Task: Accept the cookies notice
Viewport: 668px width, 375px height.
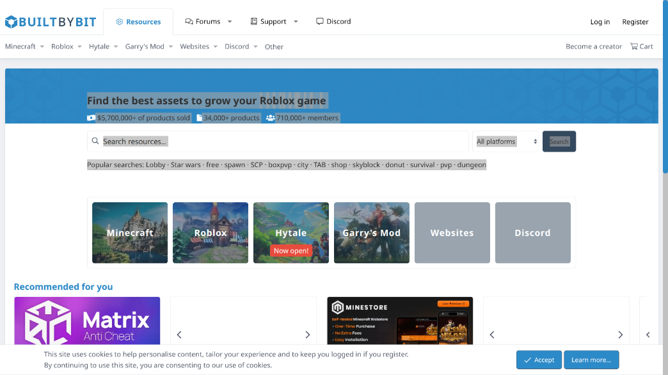Action: coord(538,360)
